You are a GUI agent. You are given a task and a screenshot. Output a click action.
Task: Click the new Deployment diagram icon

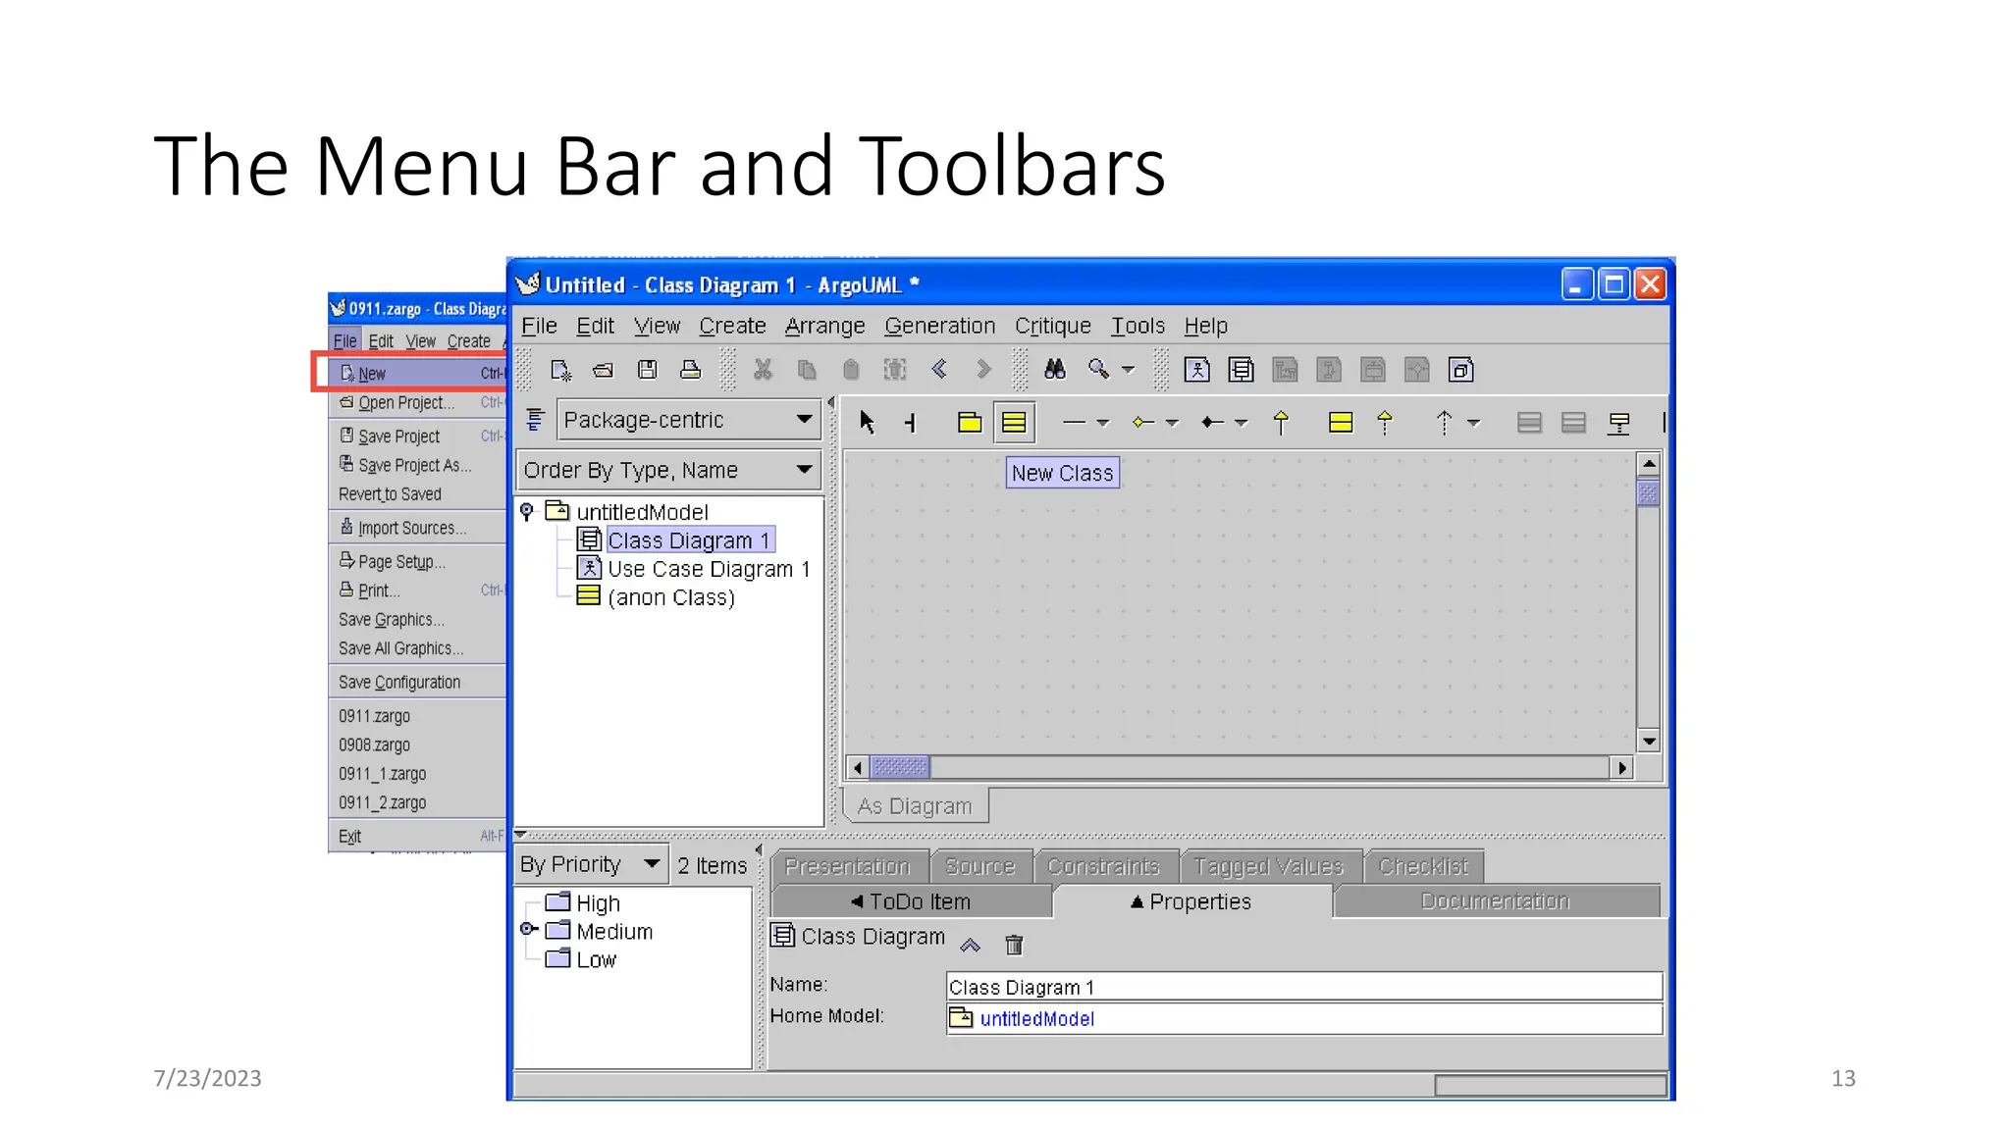click(x=1461, y=370)
